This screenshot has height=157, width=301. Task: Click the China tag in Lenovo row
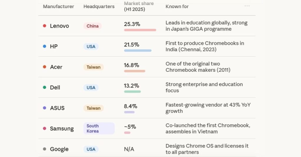click(x=93, y=26)
